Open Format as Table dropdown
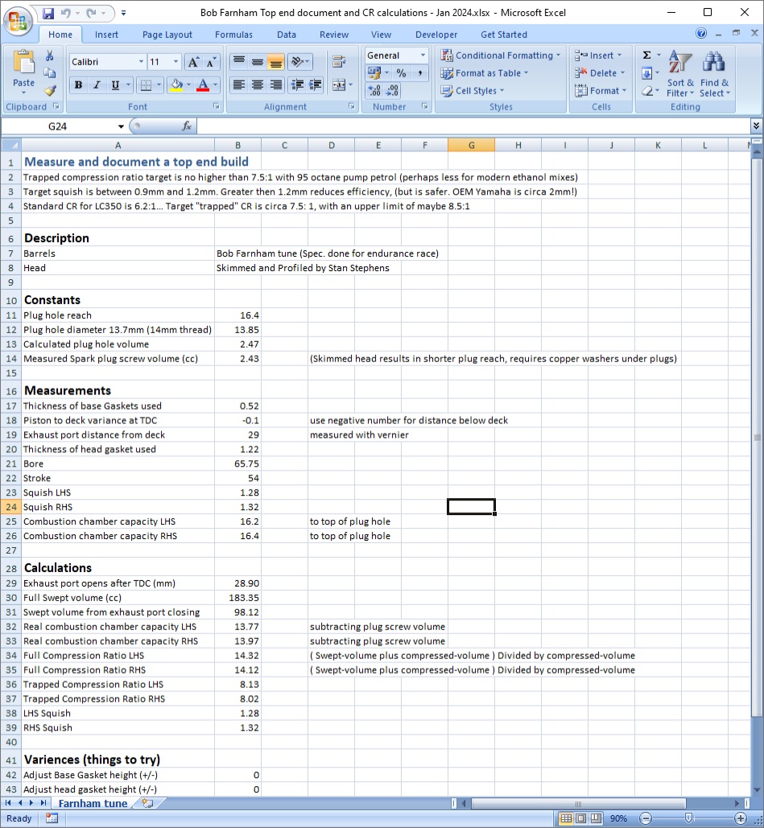The image size is (764, 828). click(485, 73)
